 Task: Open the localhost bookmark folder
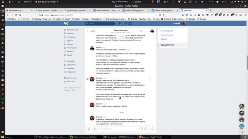click(96, 19)
